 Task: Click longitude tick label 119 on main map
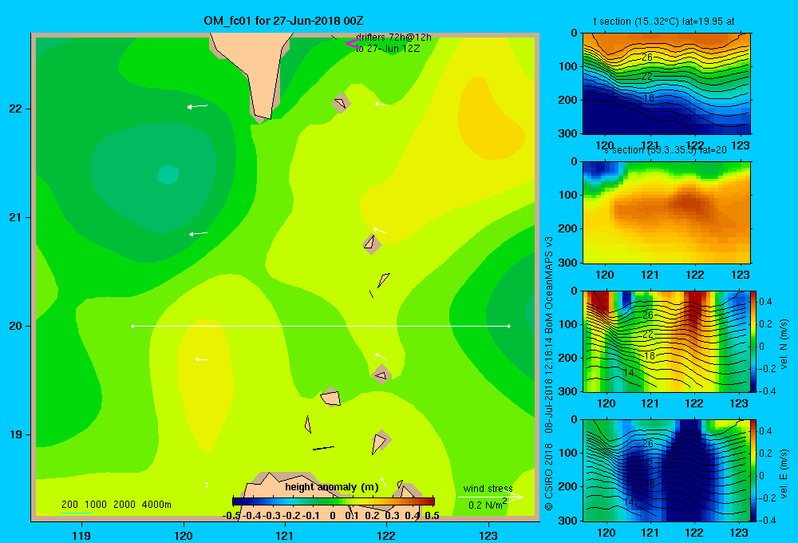pyautogui.click(x=81, y=536)
